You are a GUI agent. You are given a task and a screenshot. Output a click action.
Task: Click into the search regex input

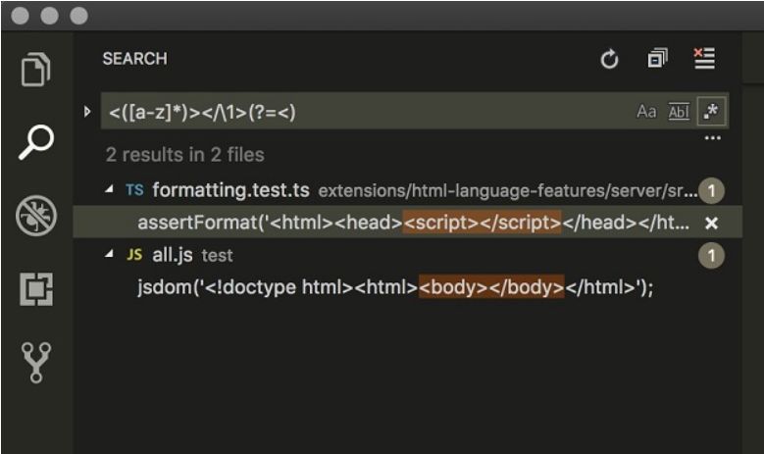coord(363,112)
